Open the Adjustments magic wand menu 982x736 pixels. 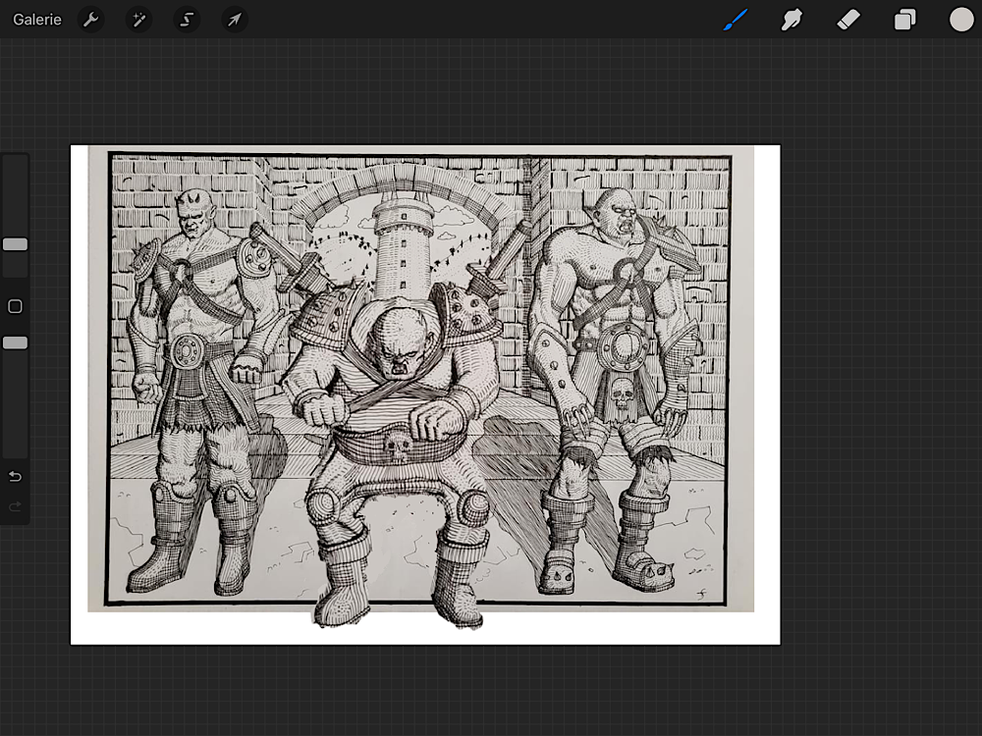138,20
